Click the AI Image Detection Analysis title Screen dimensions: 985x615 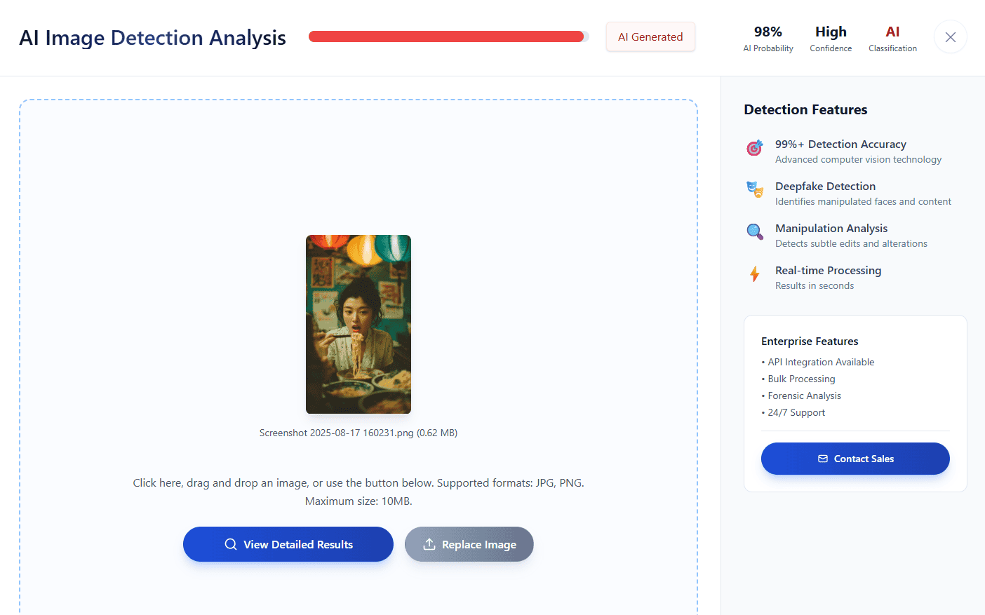coord(153,37)
